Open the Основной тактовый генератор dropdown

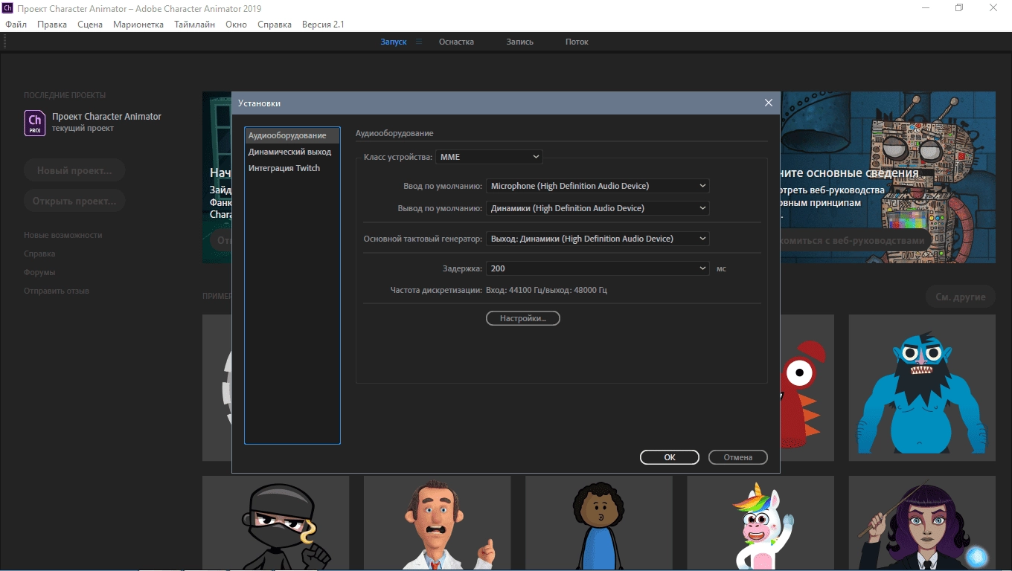click(598, 239)
